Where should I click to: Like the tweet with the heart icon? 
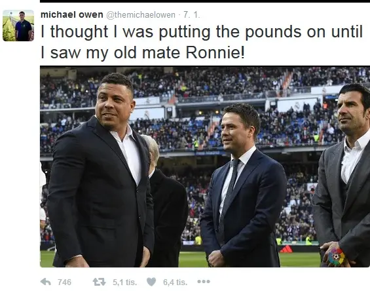click(151, 282)
